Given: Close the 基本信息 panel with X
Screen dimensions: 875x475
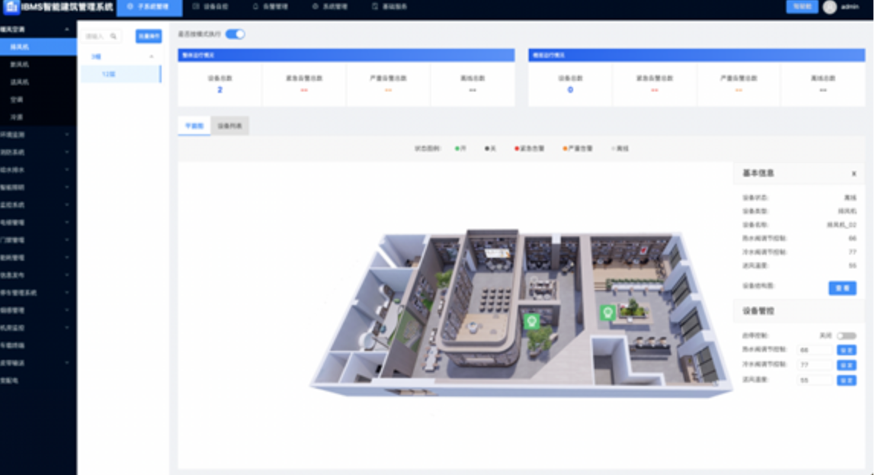Looking at the screenshot, I should [x=854, y=174].
